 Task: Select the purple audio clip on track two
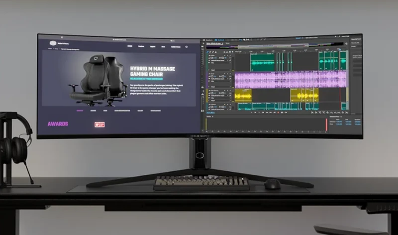click(291, 80)
